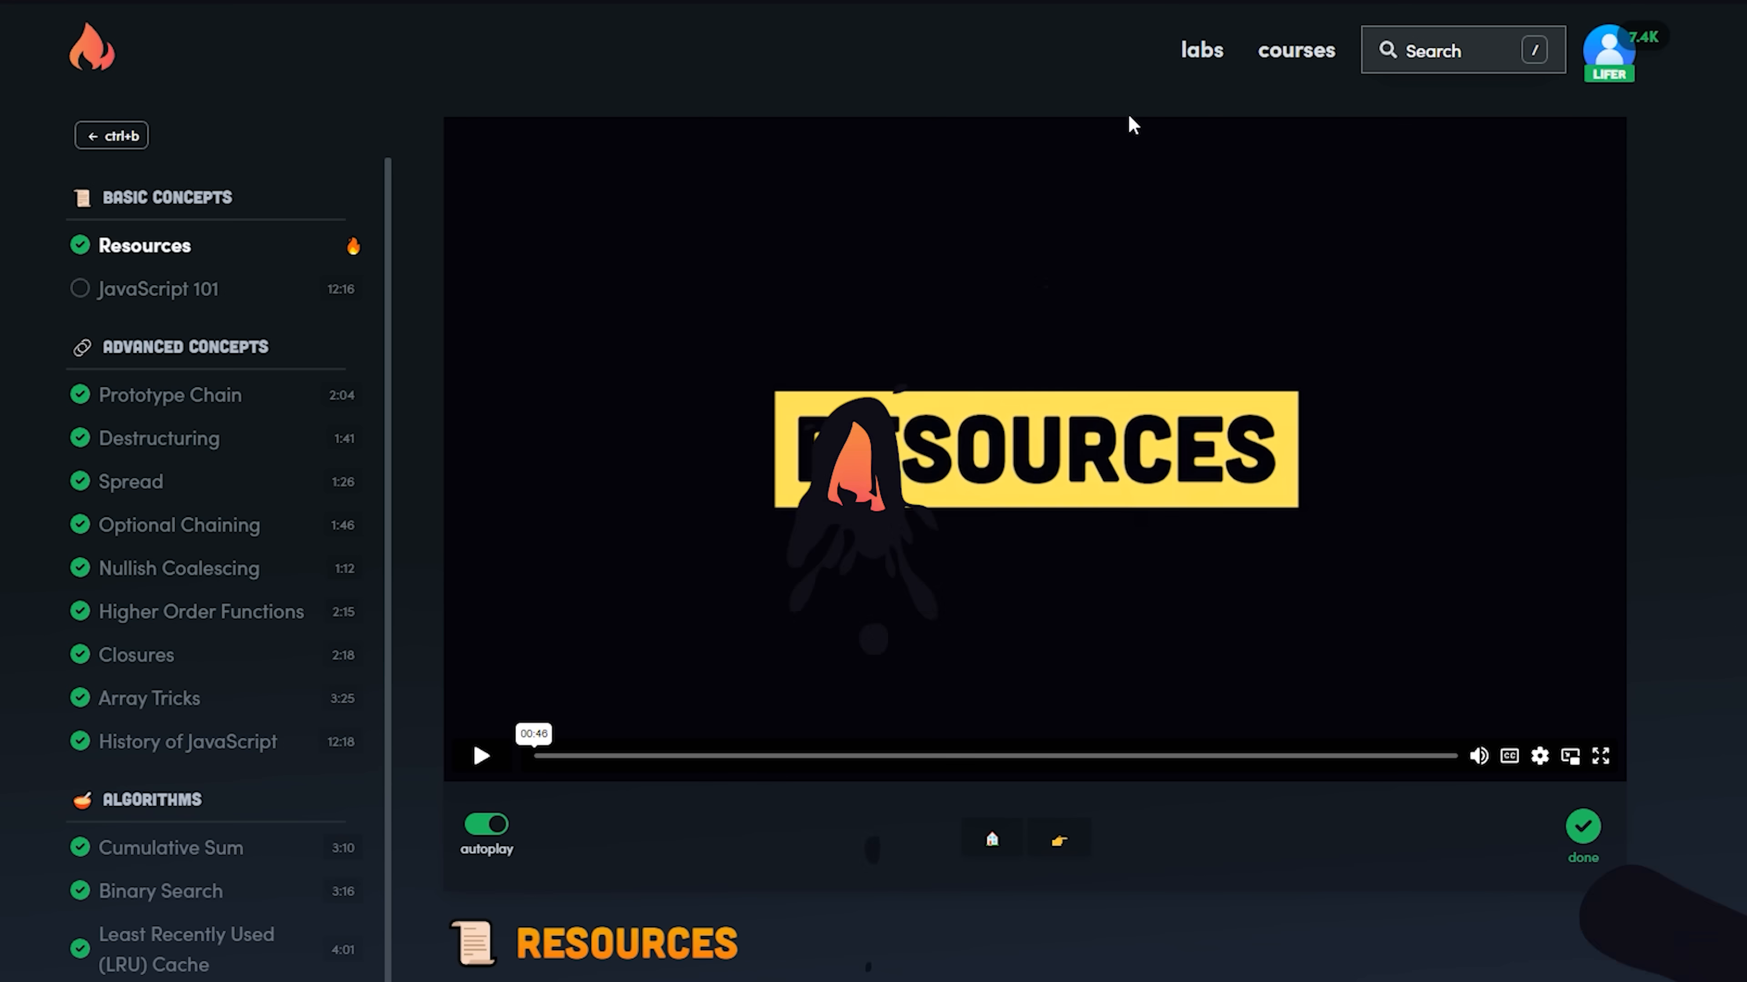This screenshot has height=982, width=1747.
Task: Click the bowl icon beside Algorithms
Action: pyautogui.click(x=82, y=800)
